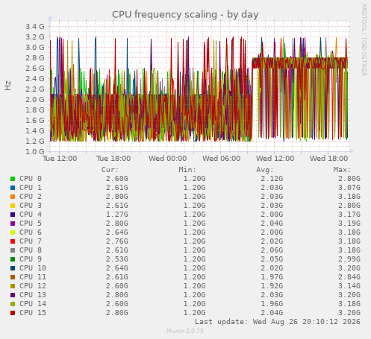This screenshot has height=339, width=371.
Task: Click the CPU 3 yellow legend swatch
Action: [x=13, y=206]
